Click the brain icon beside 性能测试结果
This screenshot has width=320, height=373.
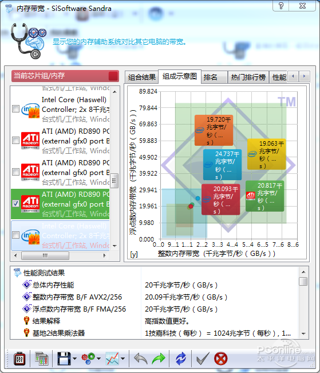(x=17, y=273)
